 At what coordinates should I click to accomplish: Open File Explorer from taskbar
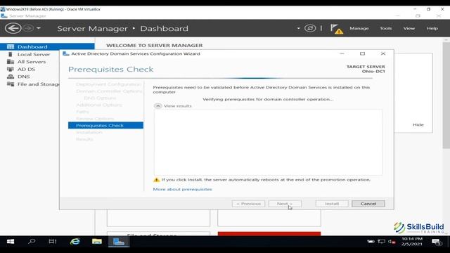[x=97, y=242]
